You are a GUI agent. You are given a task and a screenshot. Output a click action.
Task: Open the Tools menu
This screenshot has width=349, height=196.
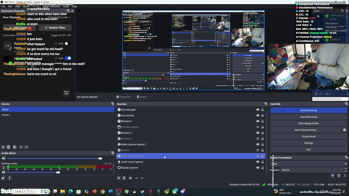[x=66, y=6]
